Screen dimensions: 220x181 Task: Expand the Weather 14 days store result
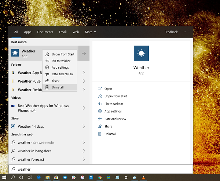pos(84,127)
